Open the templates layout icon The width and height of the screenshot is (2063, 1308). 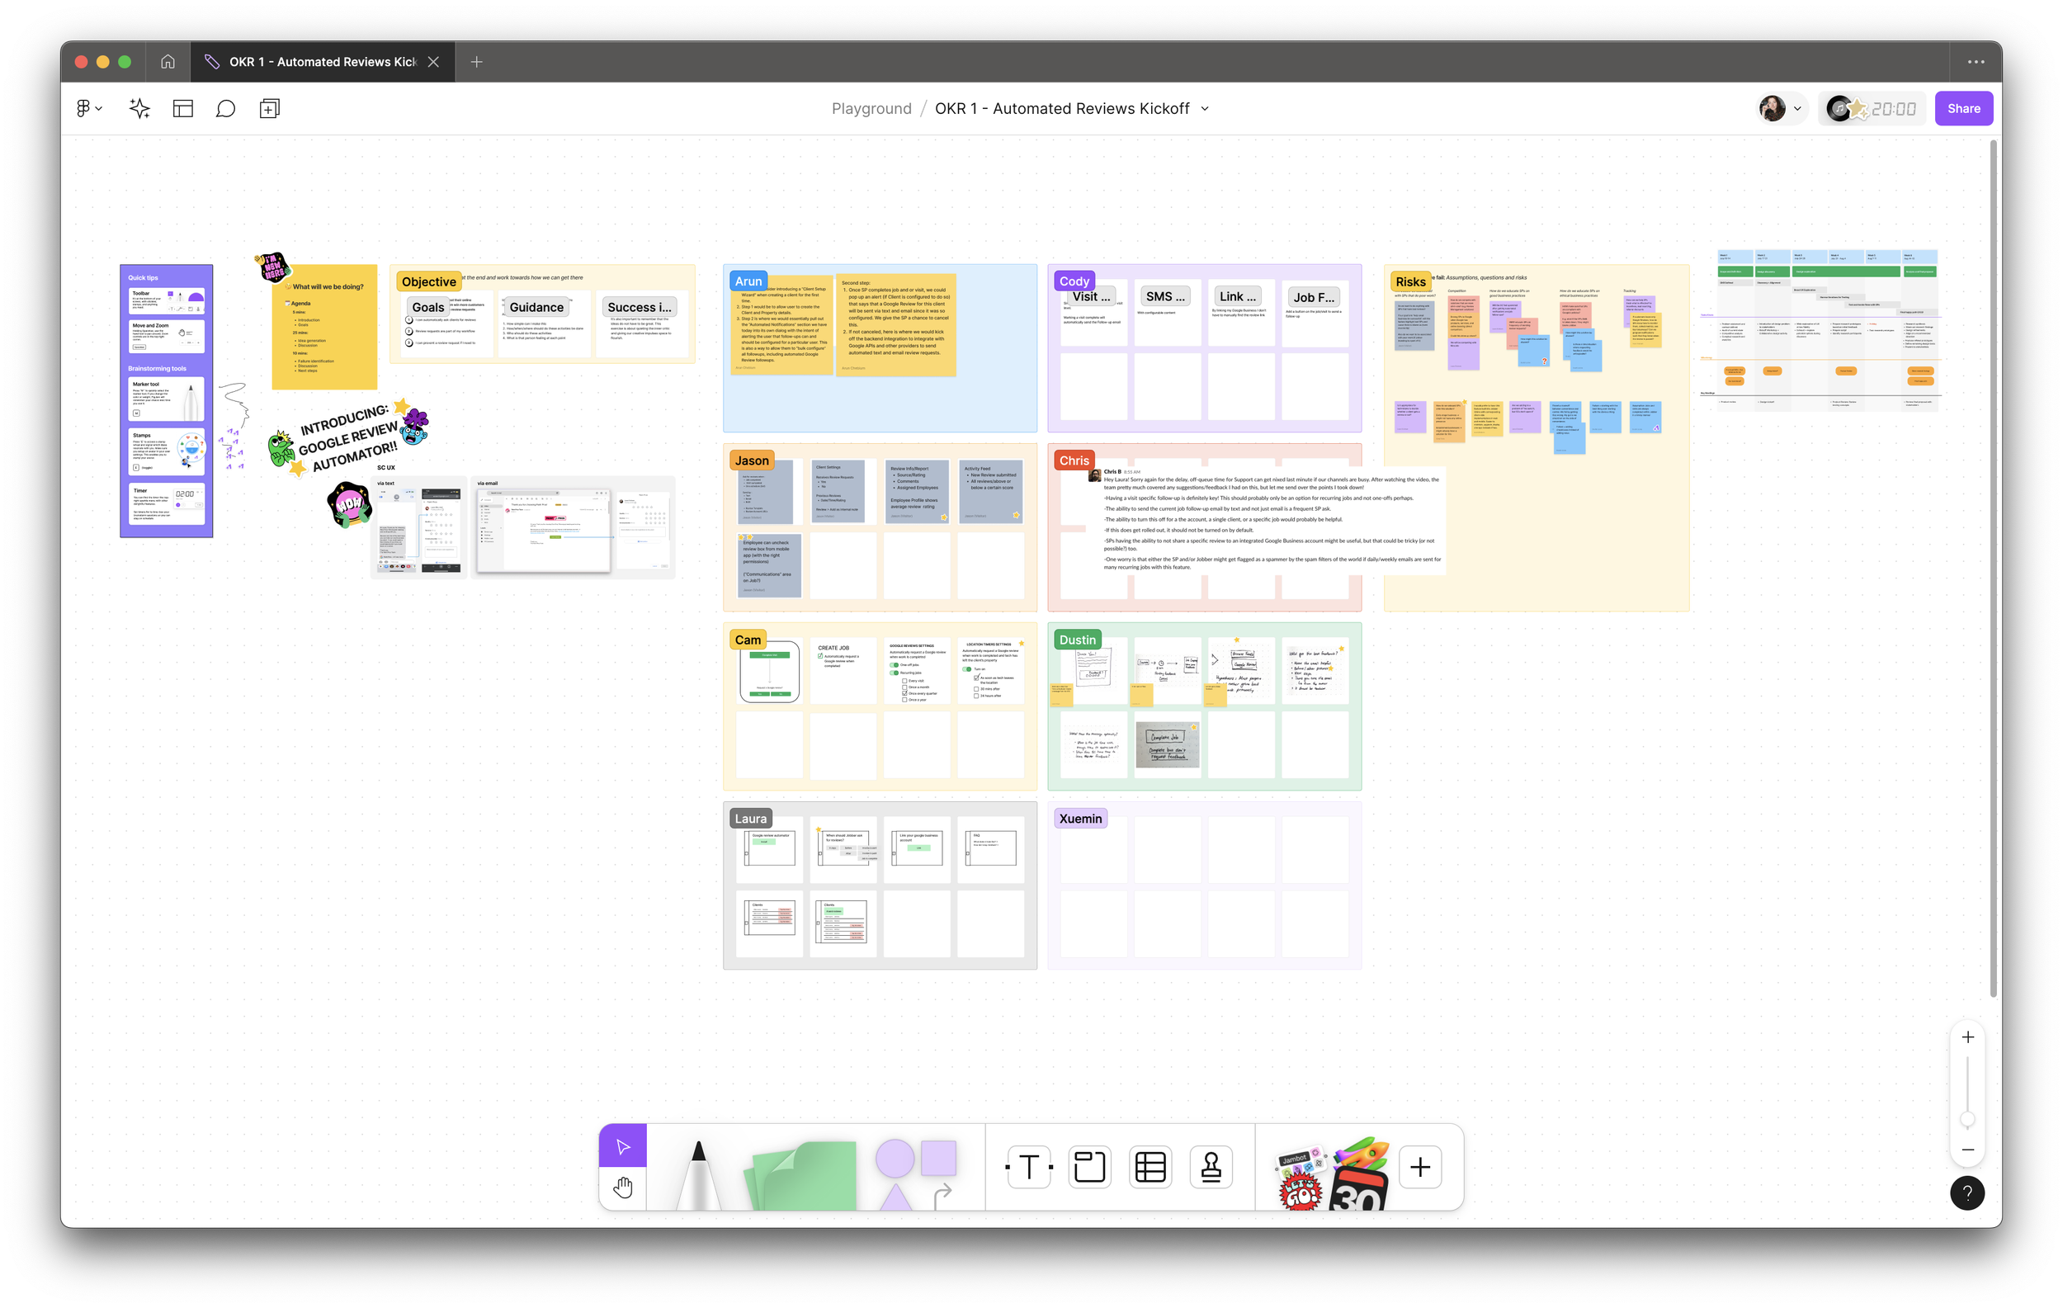coord(182,109)
